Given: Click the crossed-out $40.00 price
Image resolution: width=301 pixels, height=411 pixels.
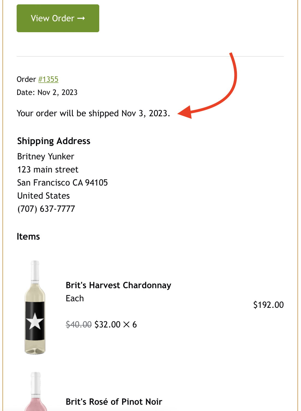Looking at the screenshot, I should (79, 324).
